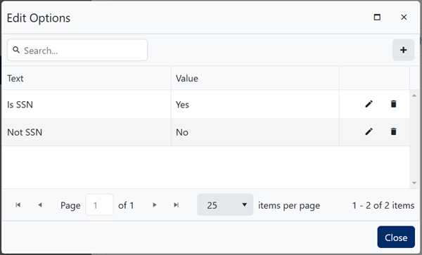Jump to the last page

pos(177,205)
